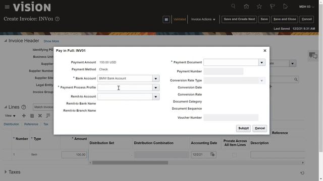Click the Payment Document field
This screenshot has width=323, height=181.
pos(231,62)
